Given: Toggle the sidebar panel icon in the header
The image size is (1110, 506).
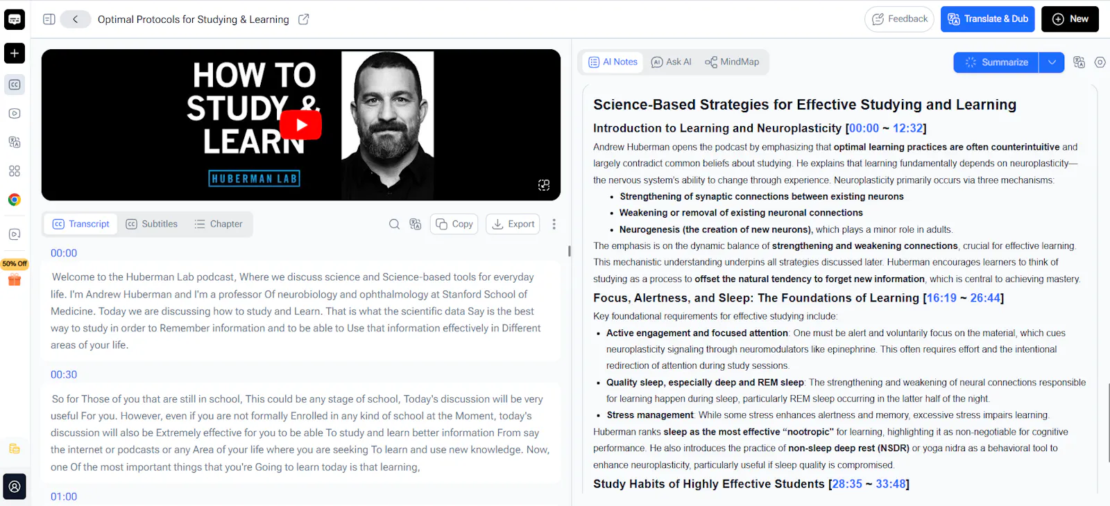Looking at the screenshot, I should click(x=49, y=19).
